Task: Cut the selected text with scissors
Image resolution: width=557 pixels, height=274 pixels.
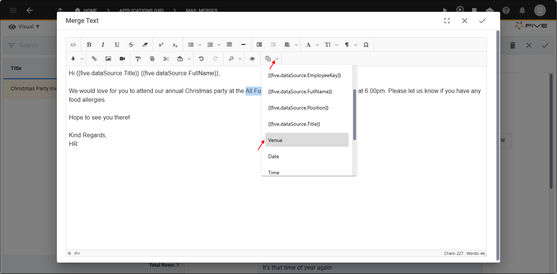Action: tap(166, 59)
